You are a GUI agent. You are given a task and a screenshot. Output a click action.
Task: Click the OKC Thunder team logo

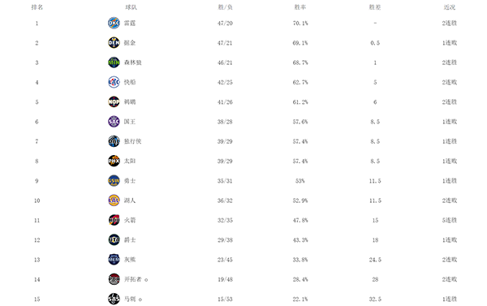[114, 23]
